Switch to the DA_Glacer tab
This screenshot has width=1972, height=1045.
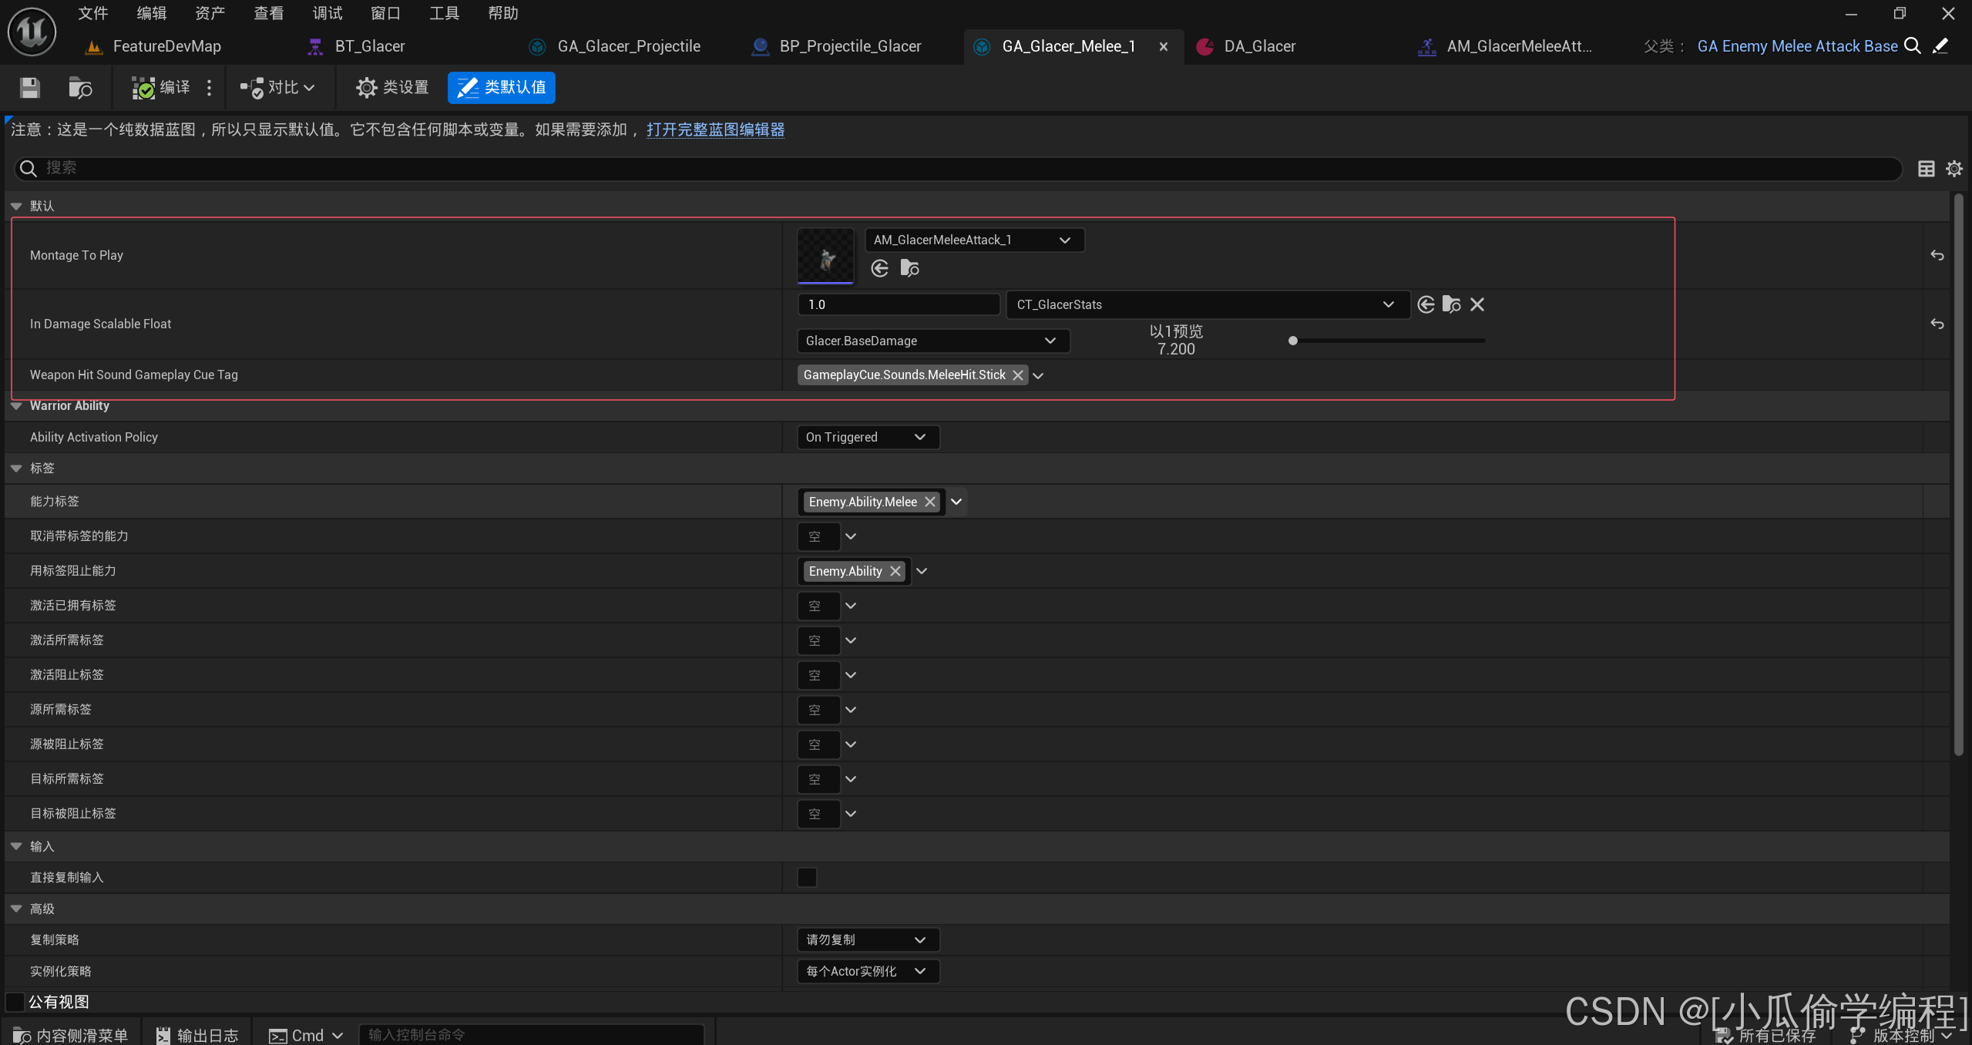tap(1259, 46)
